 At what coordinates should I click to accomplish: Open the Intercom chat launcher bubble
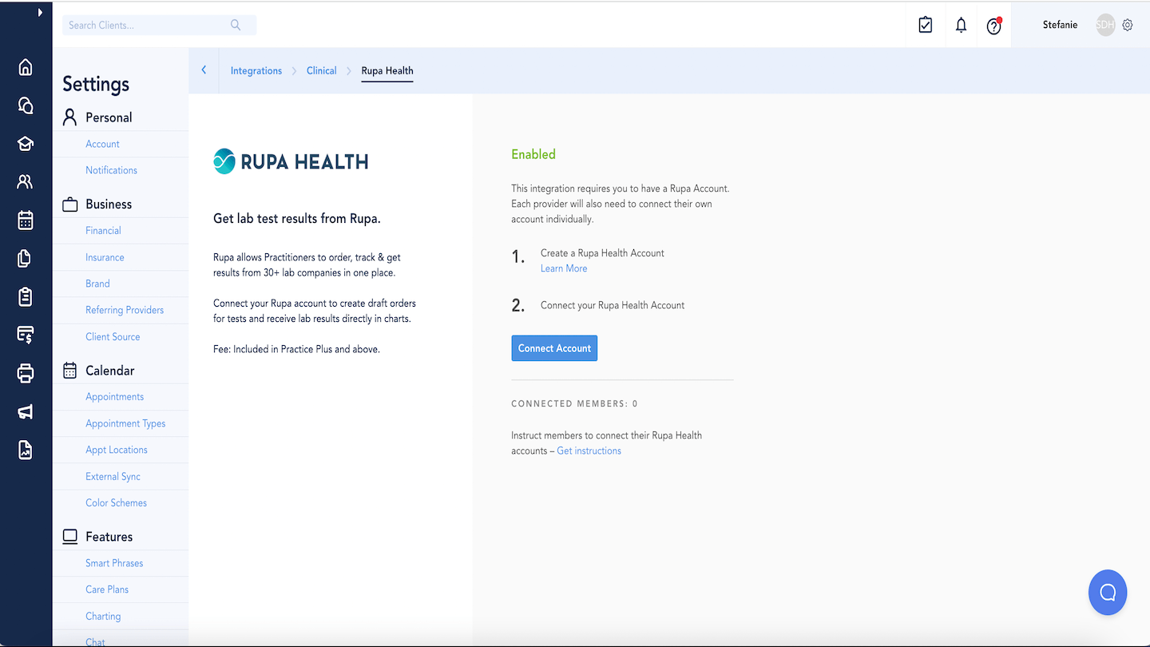tap(1107, 592)
